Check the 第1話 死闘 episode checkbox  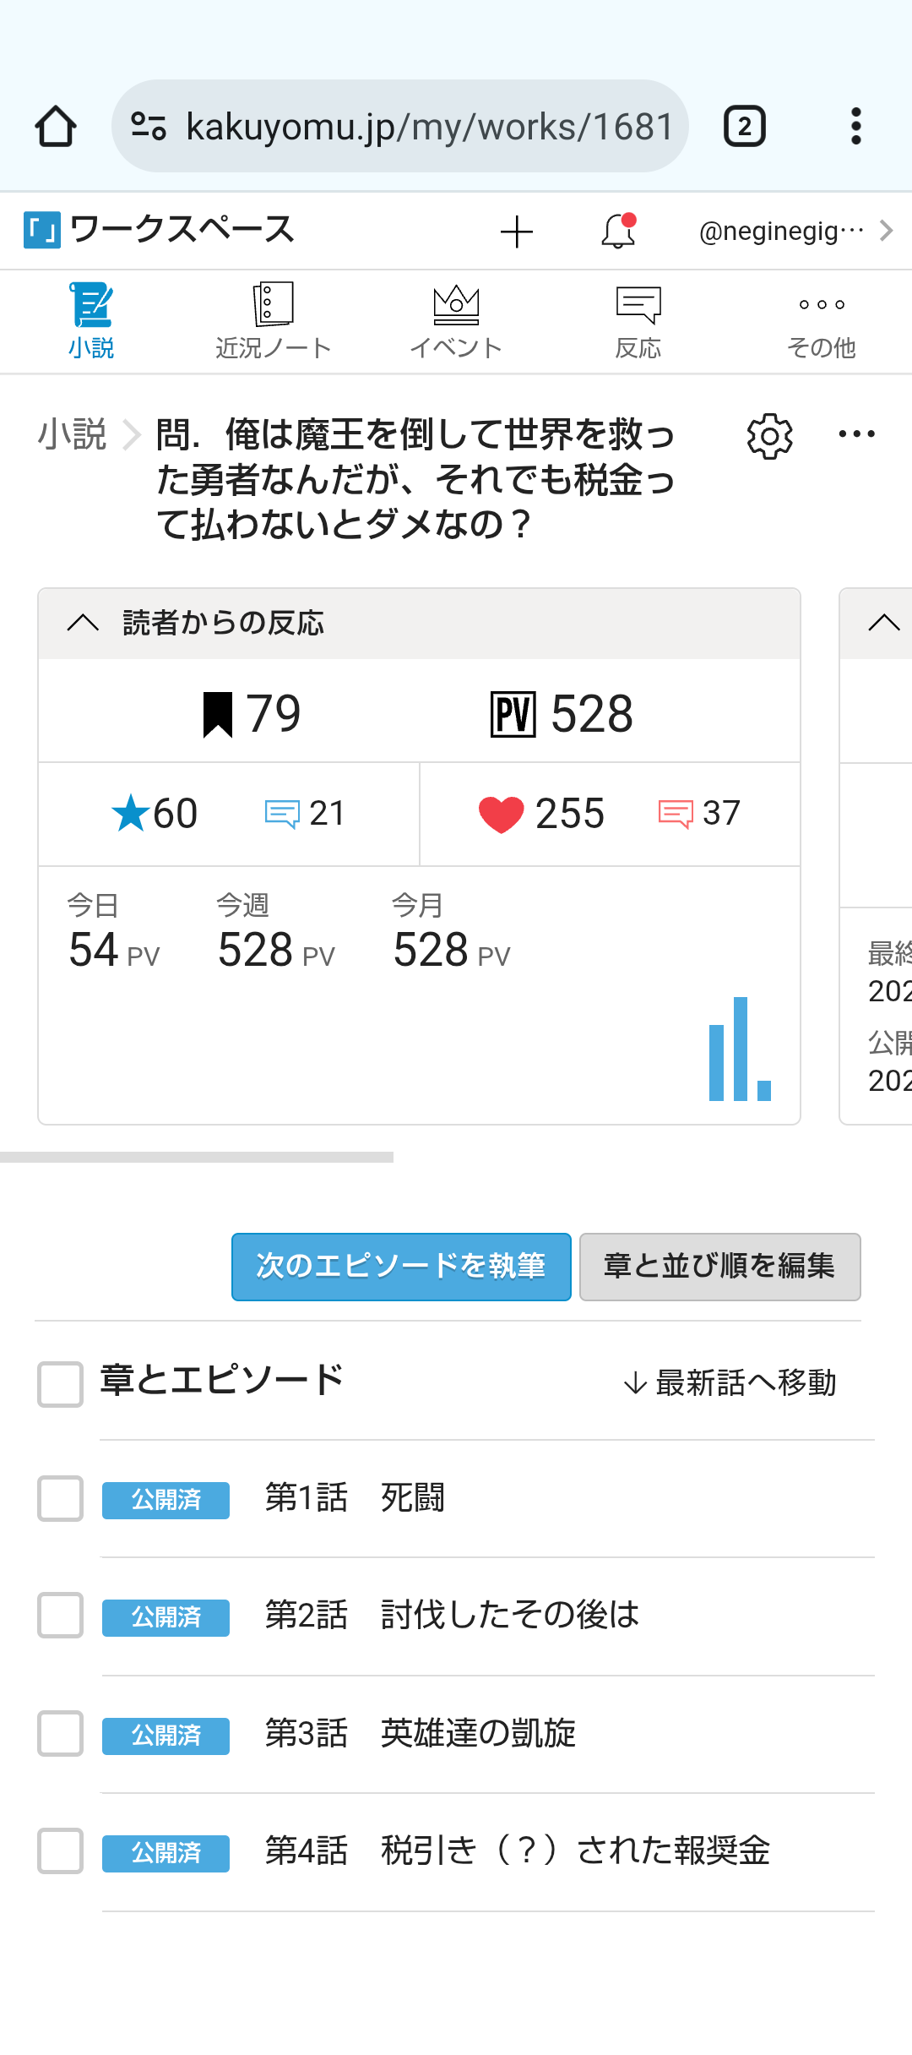[x=60, y=1498]
